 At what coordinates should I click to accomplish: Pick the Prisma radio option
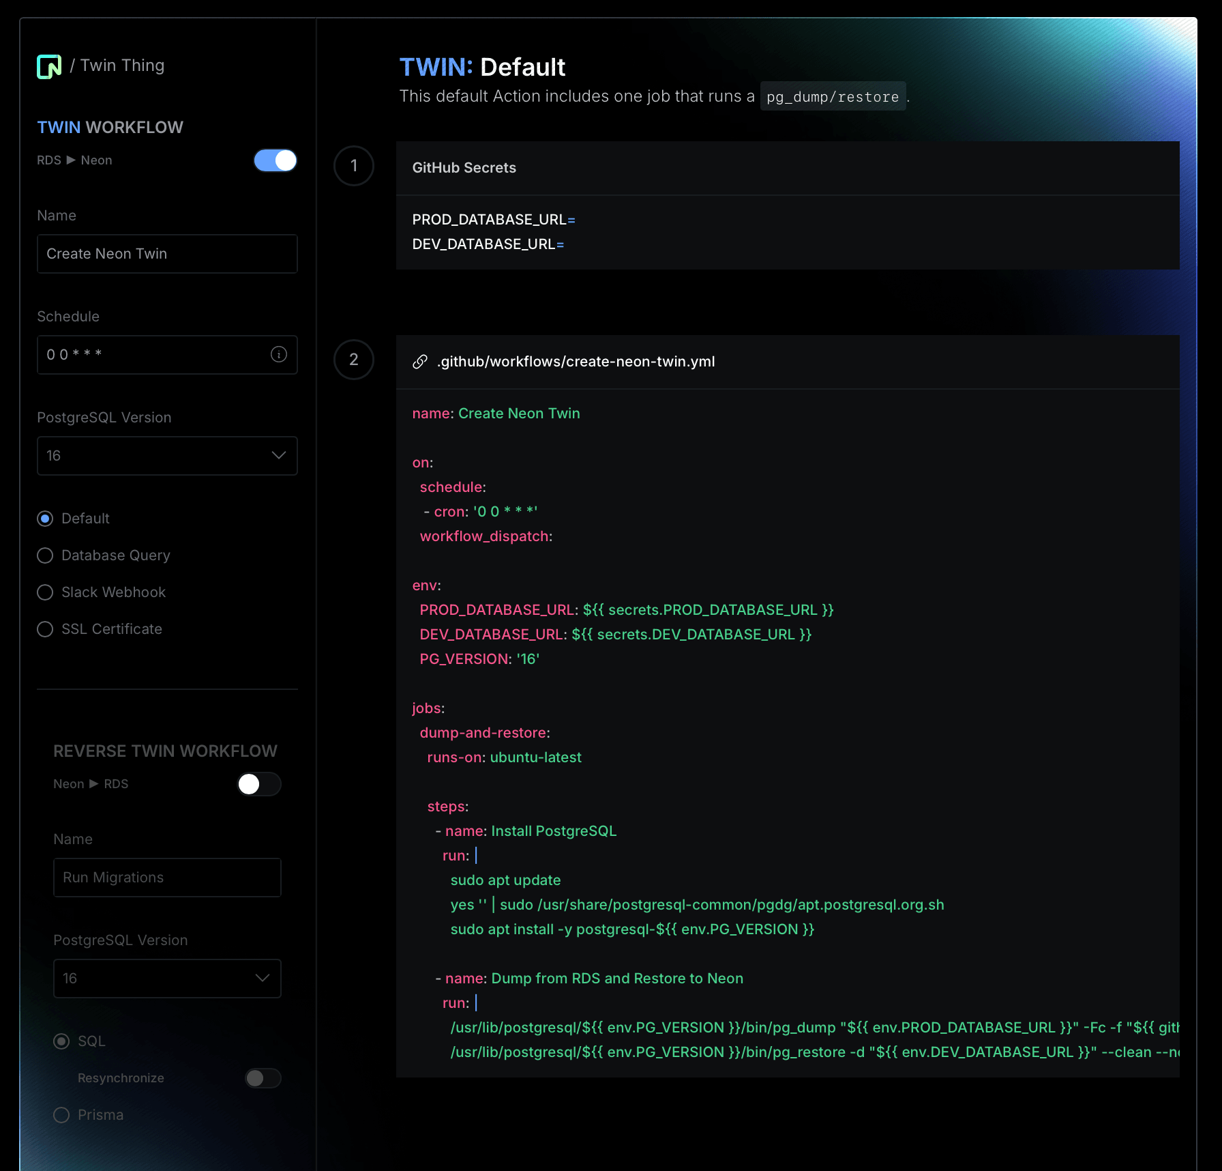[x=61, y=1115]
